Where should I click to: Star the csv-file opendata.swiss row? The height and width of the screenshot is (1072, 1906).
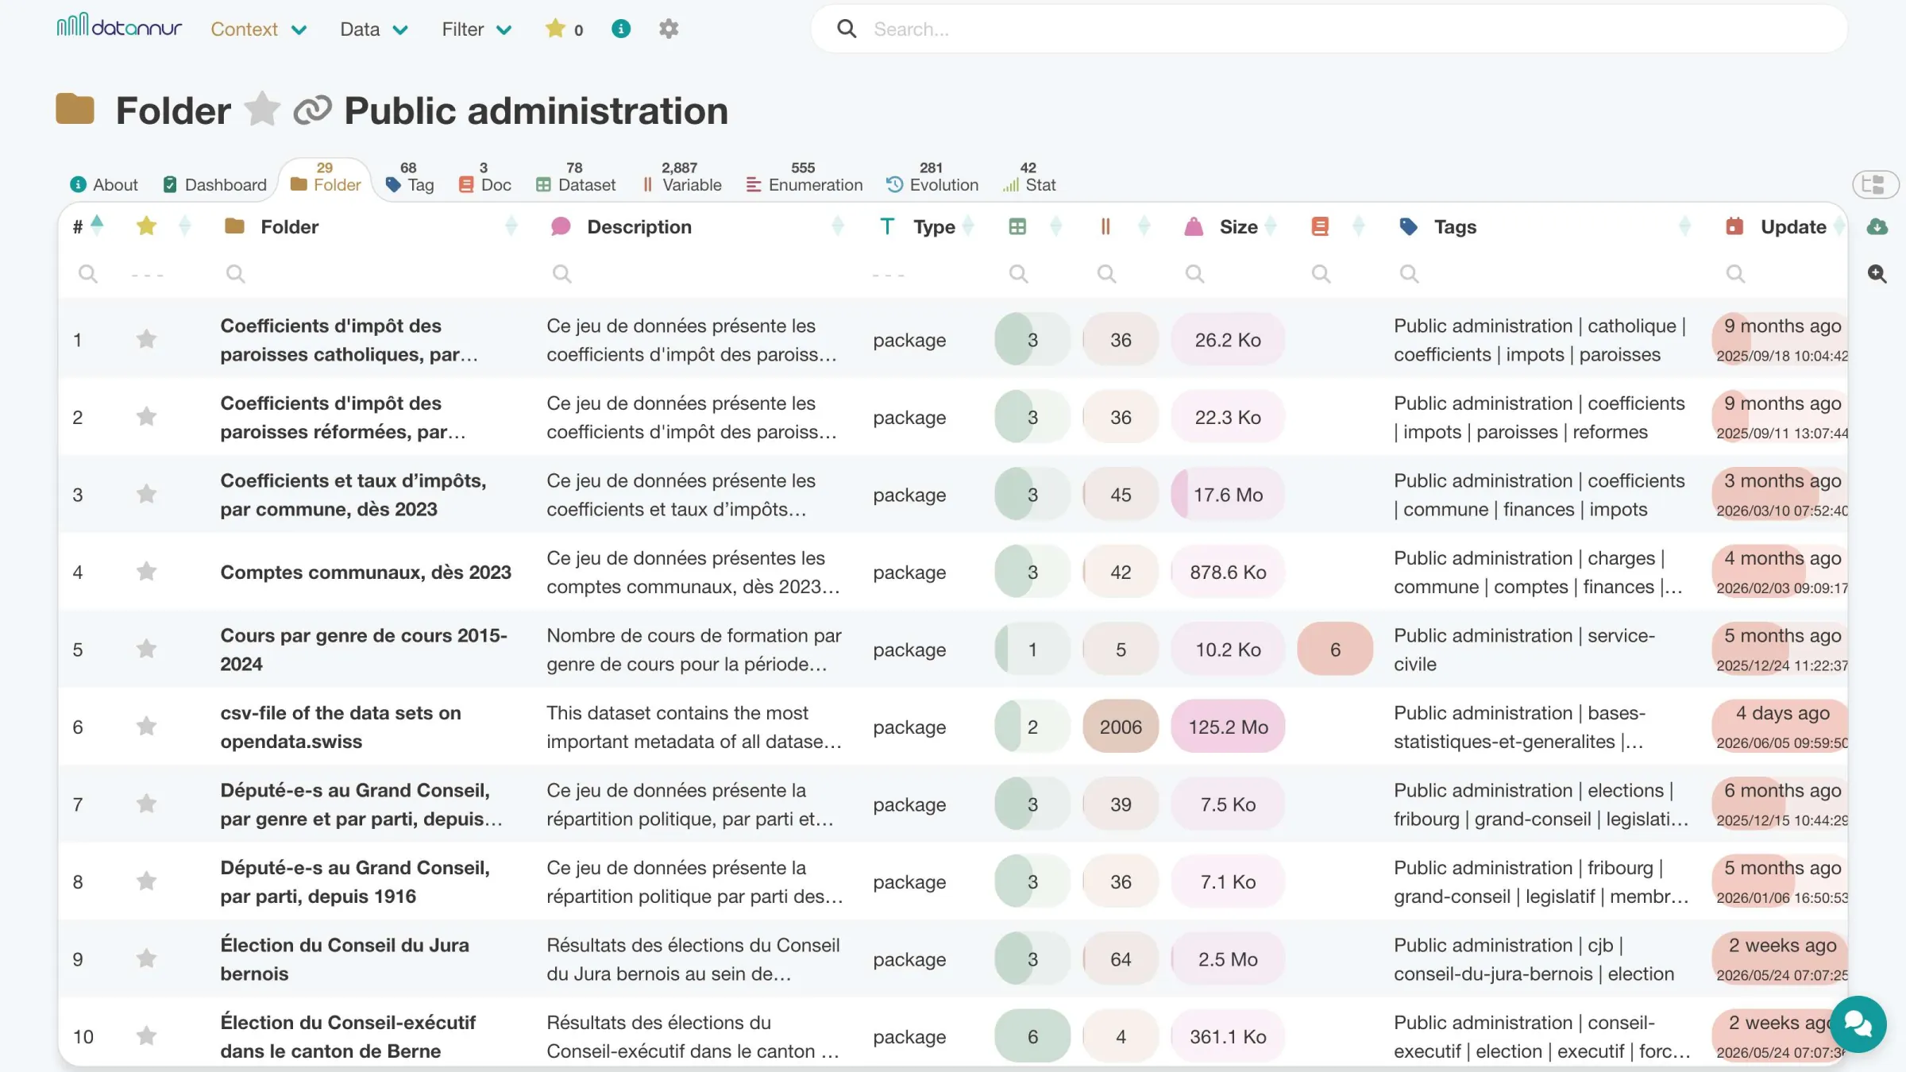(x=146, y=727)
